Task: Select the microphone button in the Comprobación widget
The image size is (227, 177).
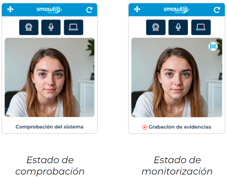Action: (x=51, y=27)
